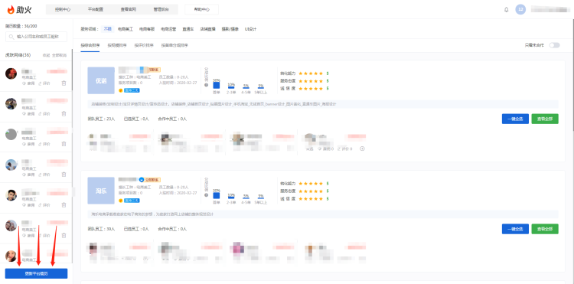Click the plus icon on 优诺 employee card
Image resolution: width=574 pixels, height=284 pixels.
[362, 149]
